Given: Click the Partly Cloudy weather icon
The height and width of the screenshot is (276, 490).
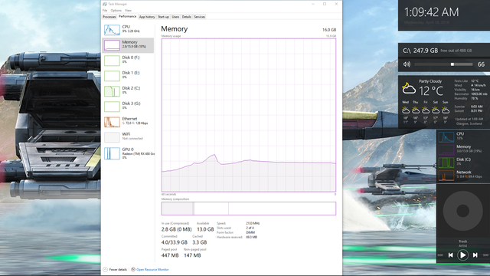Looking at the screenshot, I should tap(409, 89).
